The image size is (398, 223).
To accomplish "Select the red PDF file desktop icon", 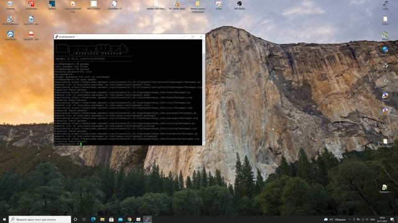I will point(31,35).
